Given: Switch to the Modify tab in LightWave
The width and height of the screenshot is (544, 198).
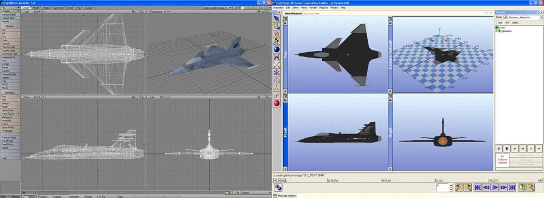Looking at the screenshot, I should [36, 8].
